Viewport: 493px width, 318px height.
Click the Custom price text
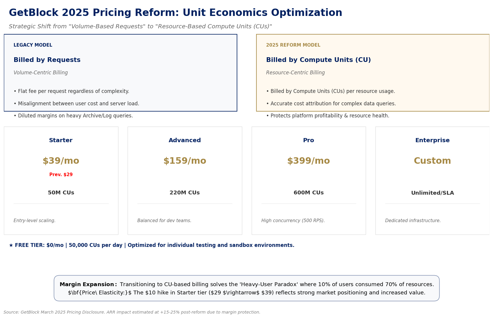[x=432, y=161]
